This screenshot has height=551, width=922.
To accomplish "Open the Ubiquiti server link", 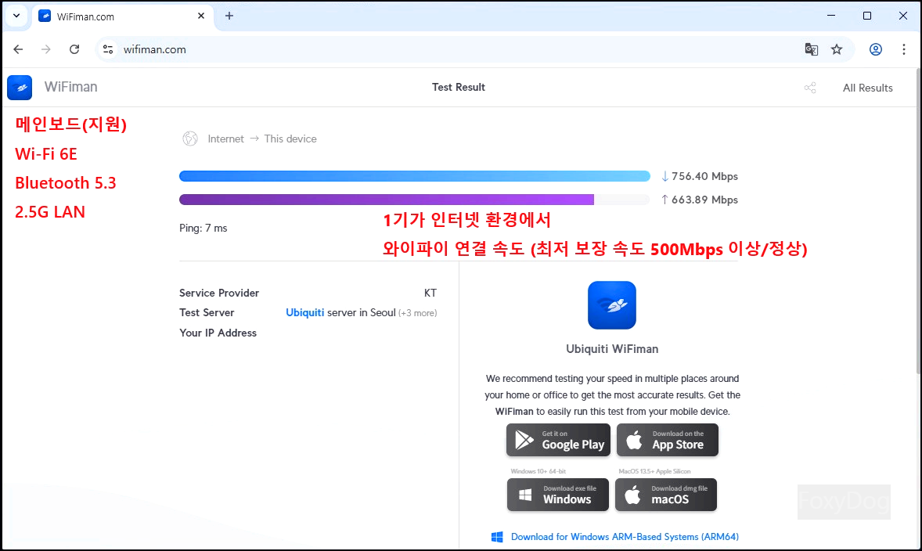I will point(304,313).
